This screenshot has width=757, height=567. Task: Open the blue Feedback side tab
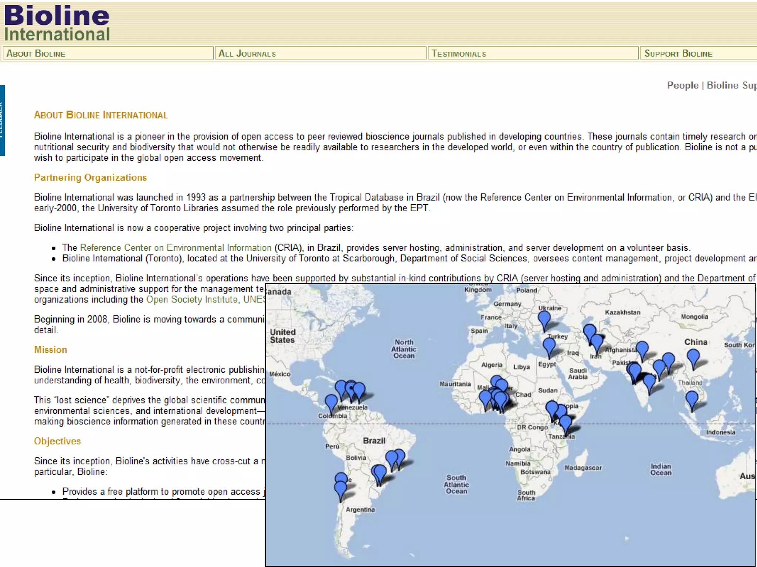click(2, 120)
